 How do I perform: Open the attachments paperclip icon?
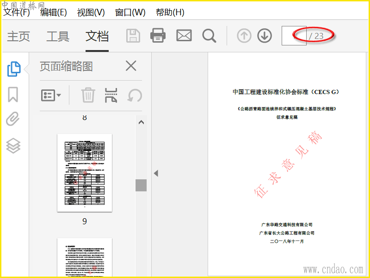click(13, 119)
